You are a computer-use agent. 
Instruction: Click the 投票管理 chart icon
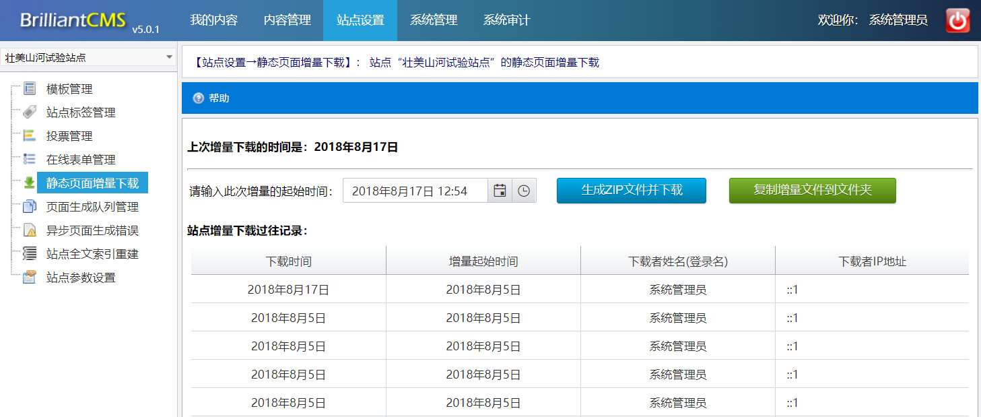pyautogui.click(x=30, y=136)
